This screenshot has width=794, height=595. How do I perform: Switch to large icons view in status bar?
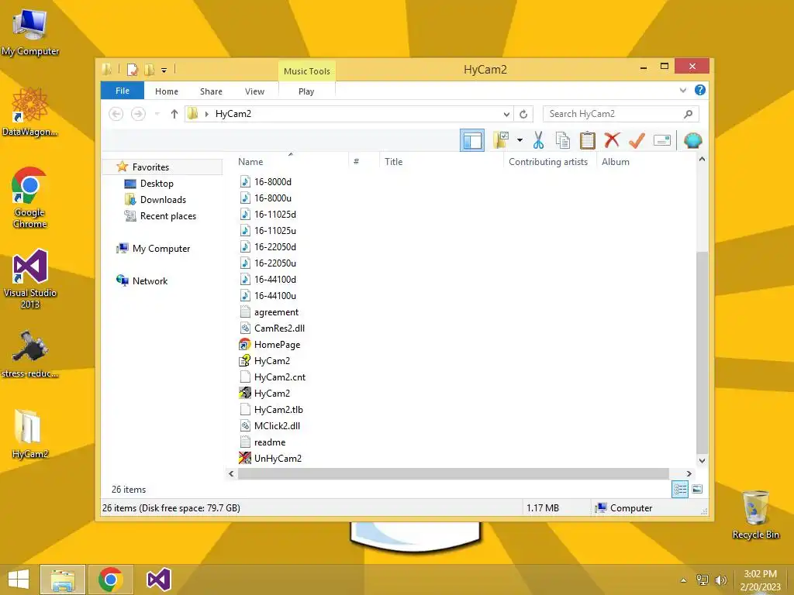[x=697, y=489]
